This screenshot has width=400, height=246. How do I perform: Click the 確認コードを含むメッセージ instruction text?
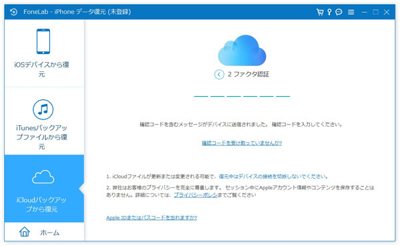click(x=241, y=125)
